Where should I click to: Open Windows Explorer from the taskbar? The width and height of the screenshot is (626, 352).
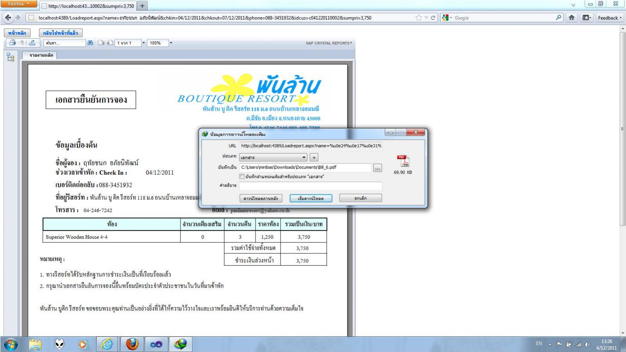(35, 344)
